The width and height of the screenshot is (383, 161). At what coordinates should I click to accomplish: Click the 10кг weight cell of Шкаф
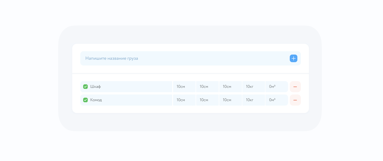254,87
